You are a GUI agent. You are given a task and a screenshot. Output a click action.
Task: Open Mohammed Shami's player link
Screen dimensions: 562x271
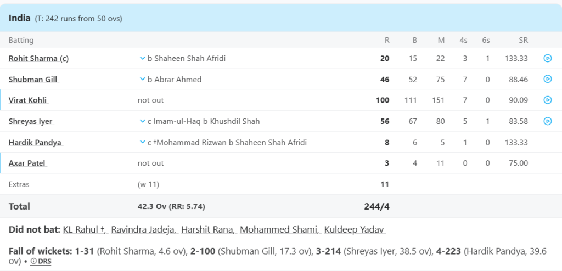point(279,229)
